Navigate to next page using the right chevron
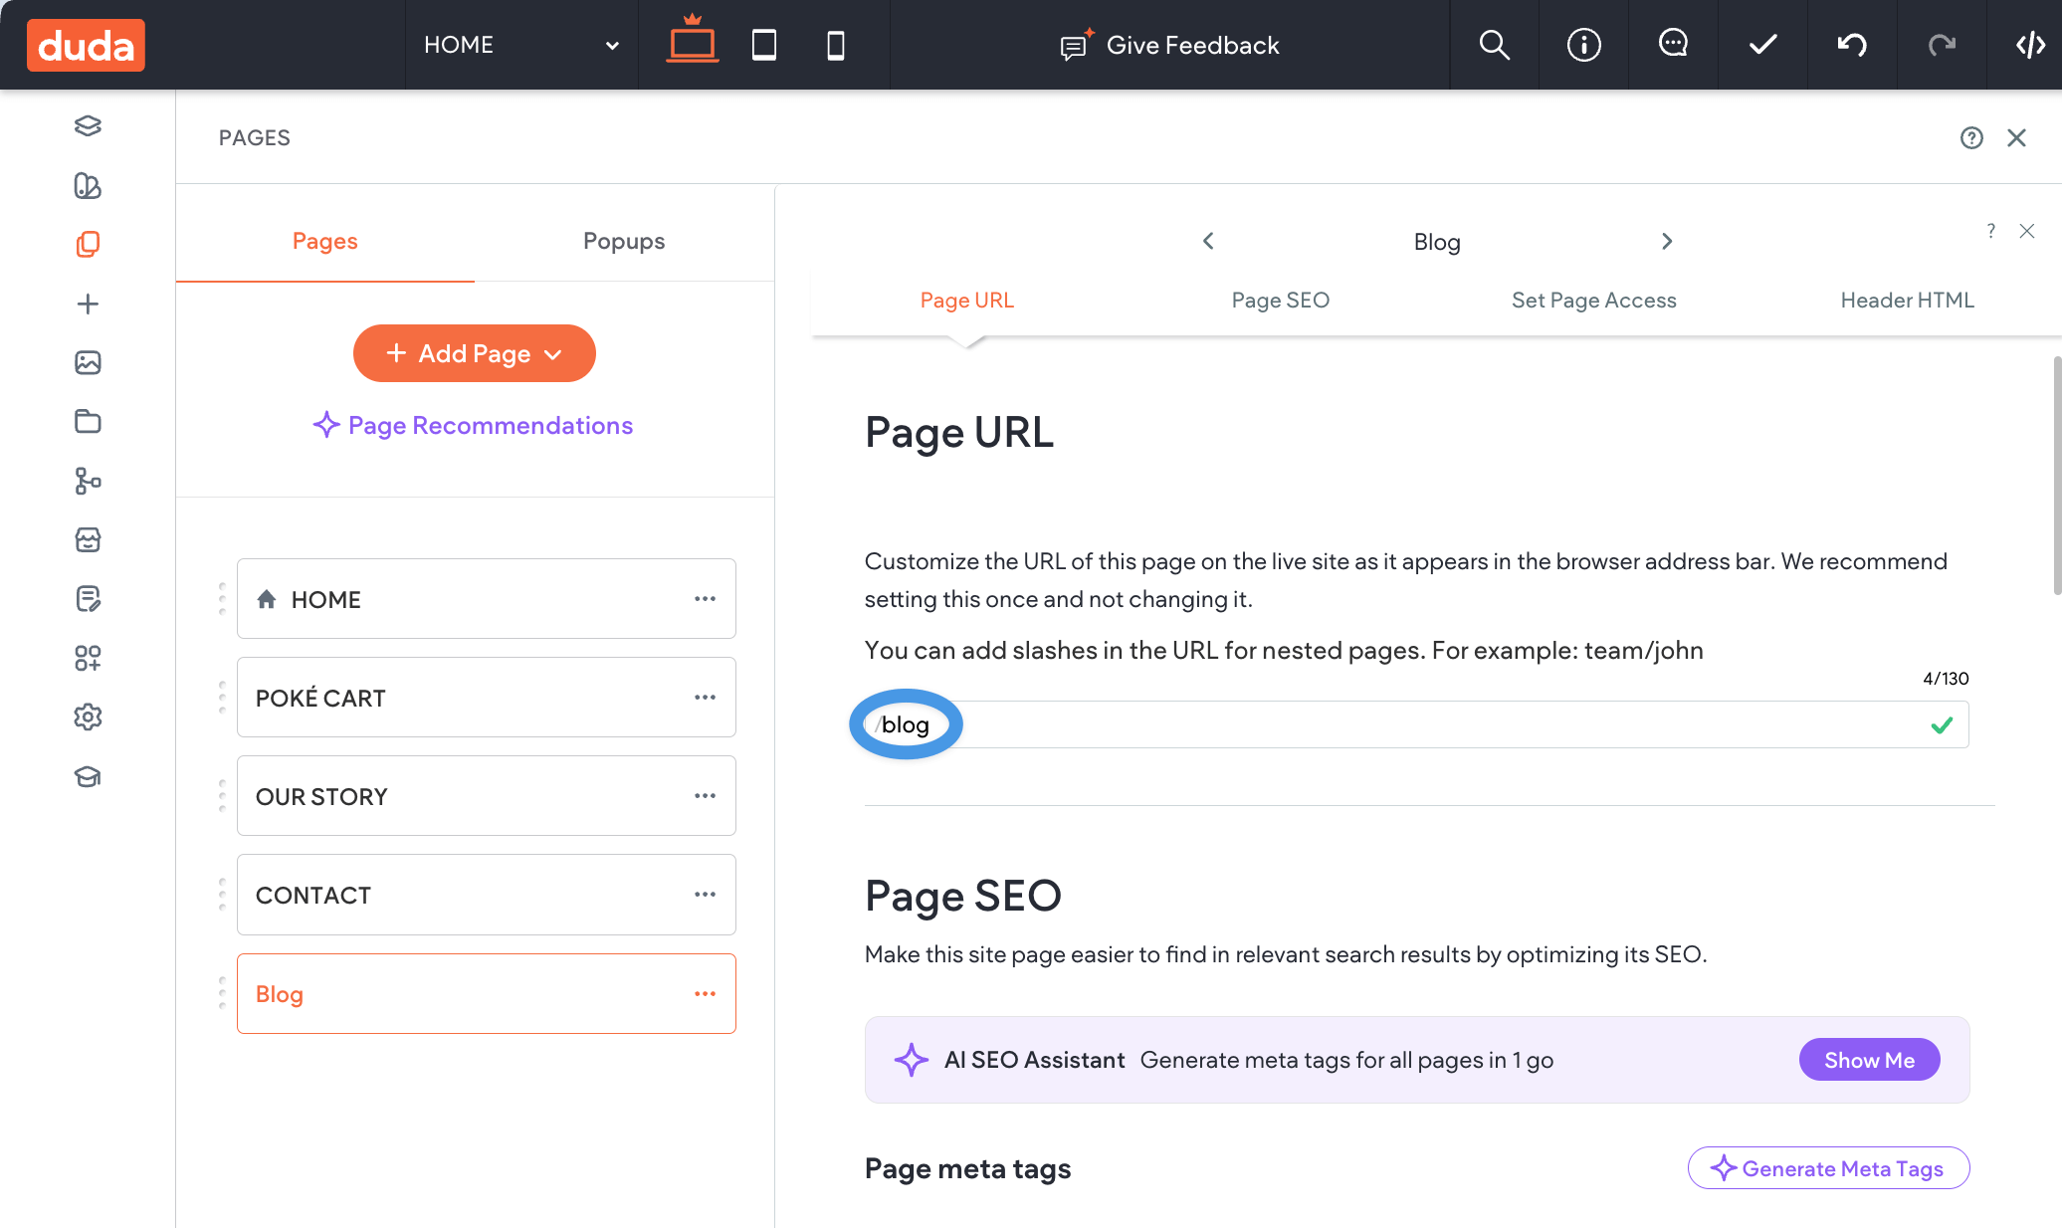The height and width of the screenshot is (1228, 2062). point(1667,241)
